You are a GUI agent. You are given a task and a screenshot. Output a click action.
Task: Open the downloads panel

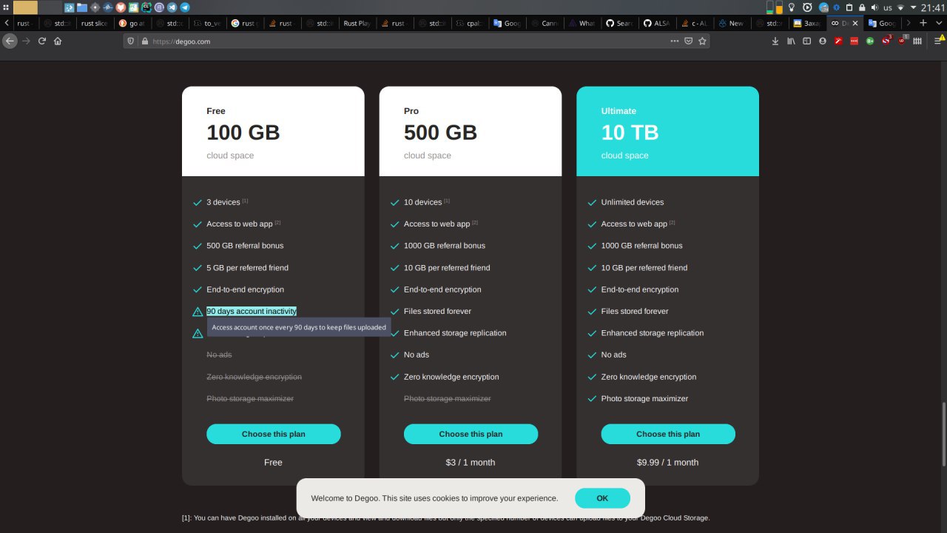click(775, 41)
